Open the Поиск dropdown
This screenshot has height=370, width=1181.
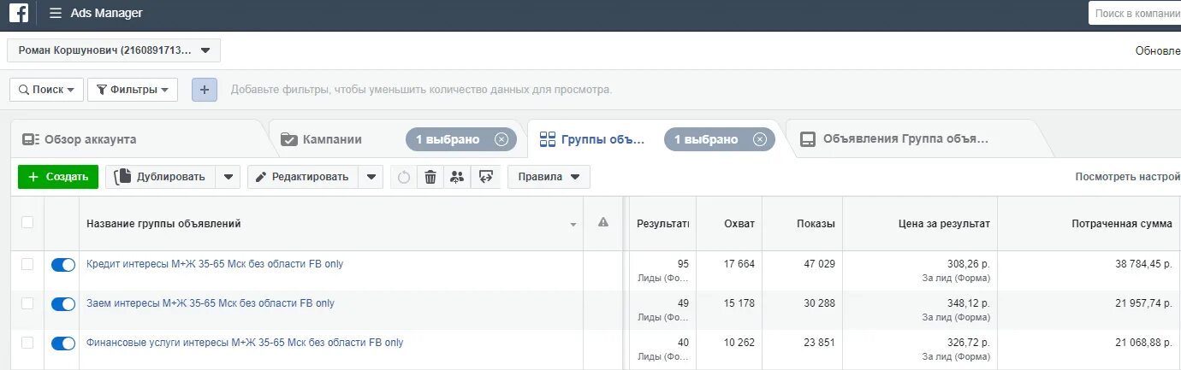[47, 89]
